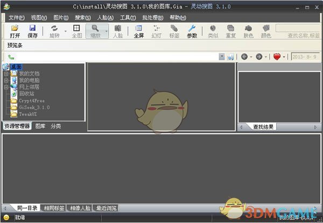Open the 图片(I) menu
This screenshot has height=223, width=323.
[x=61, y=18]
